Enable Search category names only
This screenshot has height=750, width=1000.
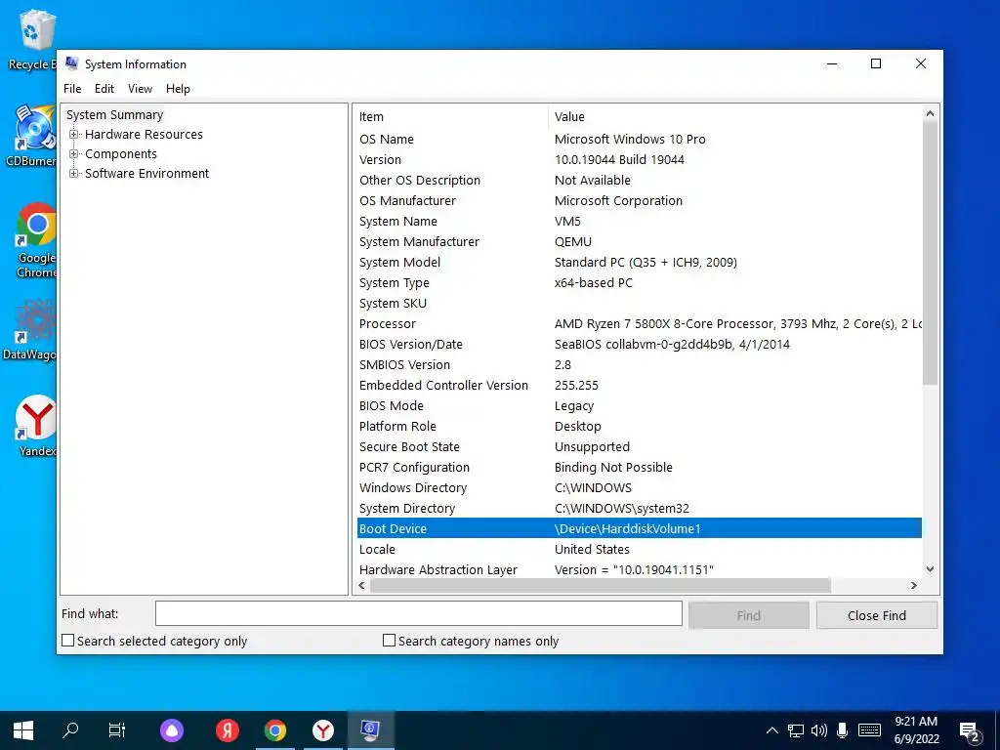tap(389, 641)
